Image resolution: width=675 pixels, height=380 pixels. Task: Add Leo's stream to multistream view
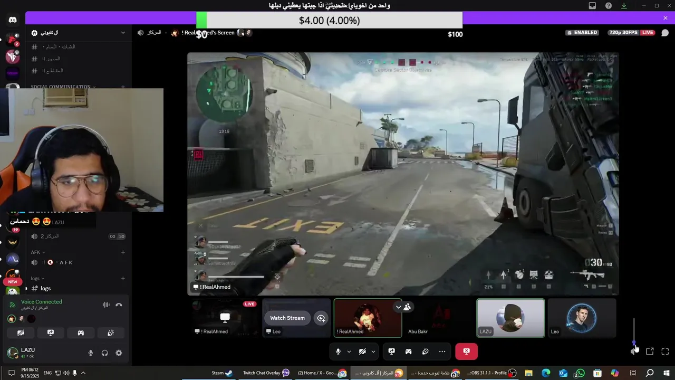tap(321, 318)
